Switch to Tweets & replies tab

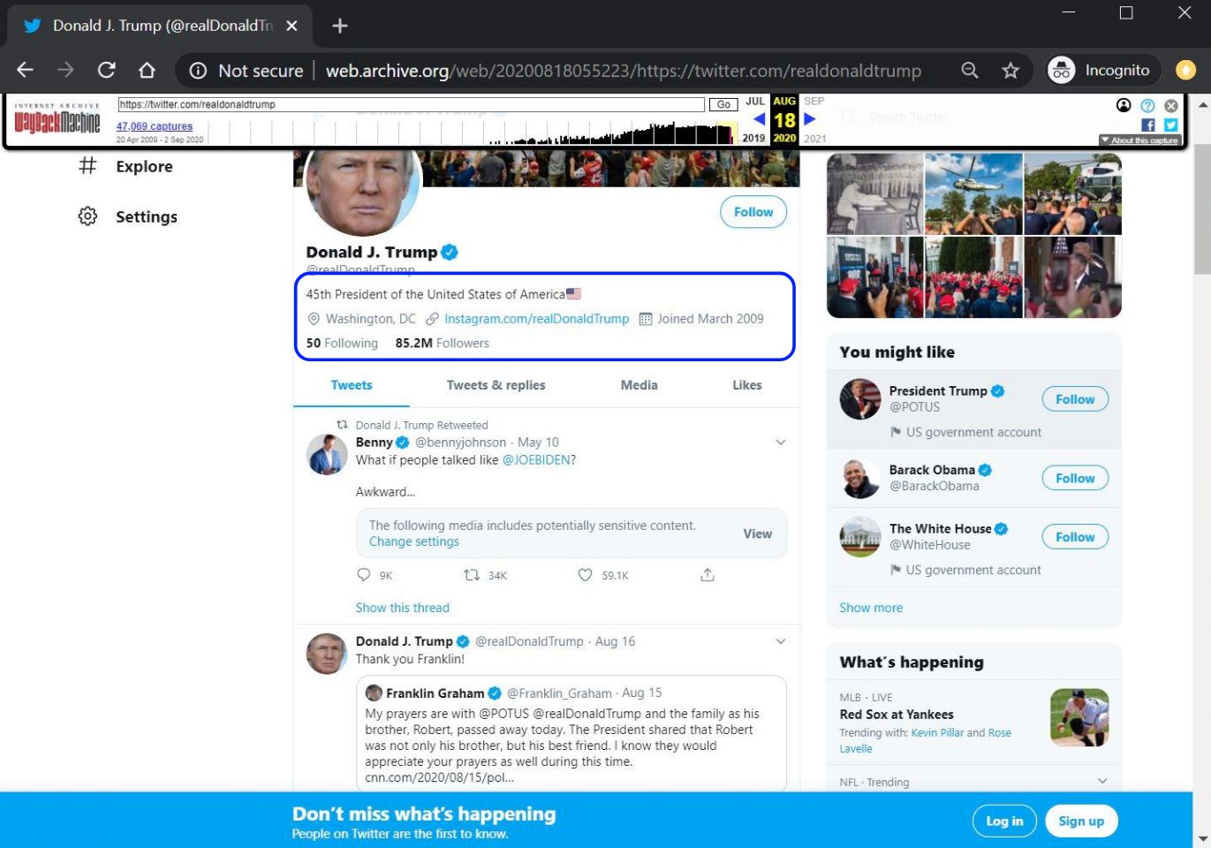coord(496,385)
